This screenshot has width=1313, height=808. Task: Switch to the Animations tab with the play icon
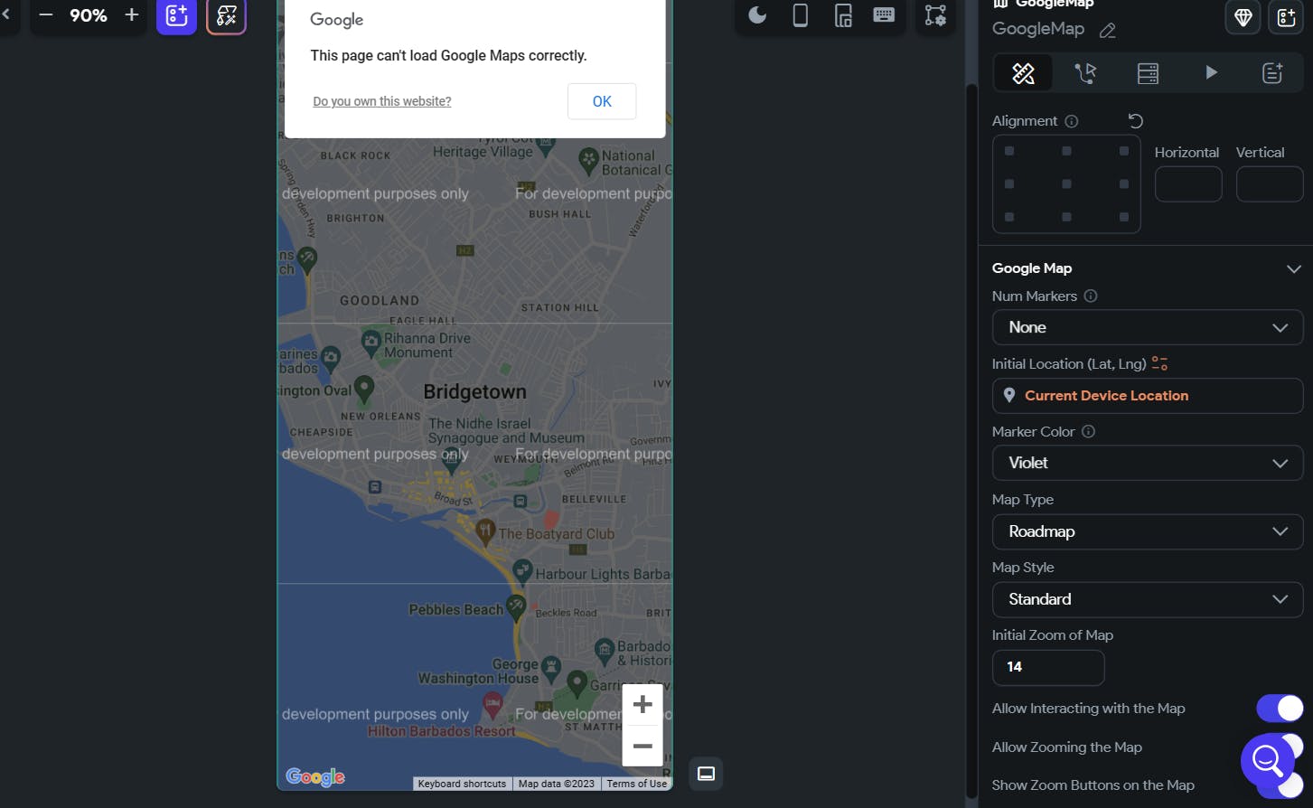1211,73
